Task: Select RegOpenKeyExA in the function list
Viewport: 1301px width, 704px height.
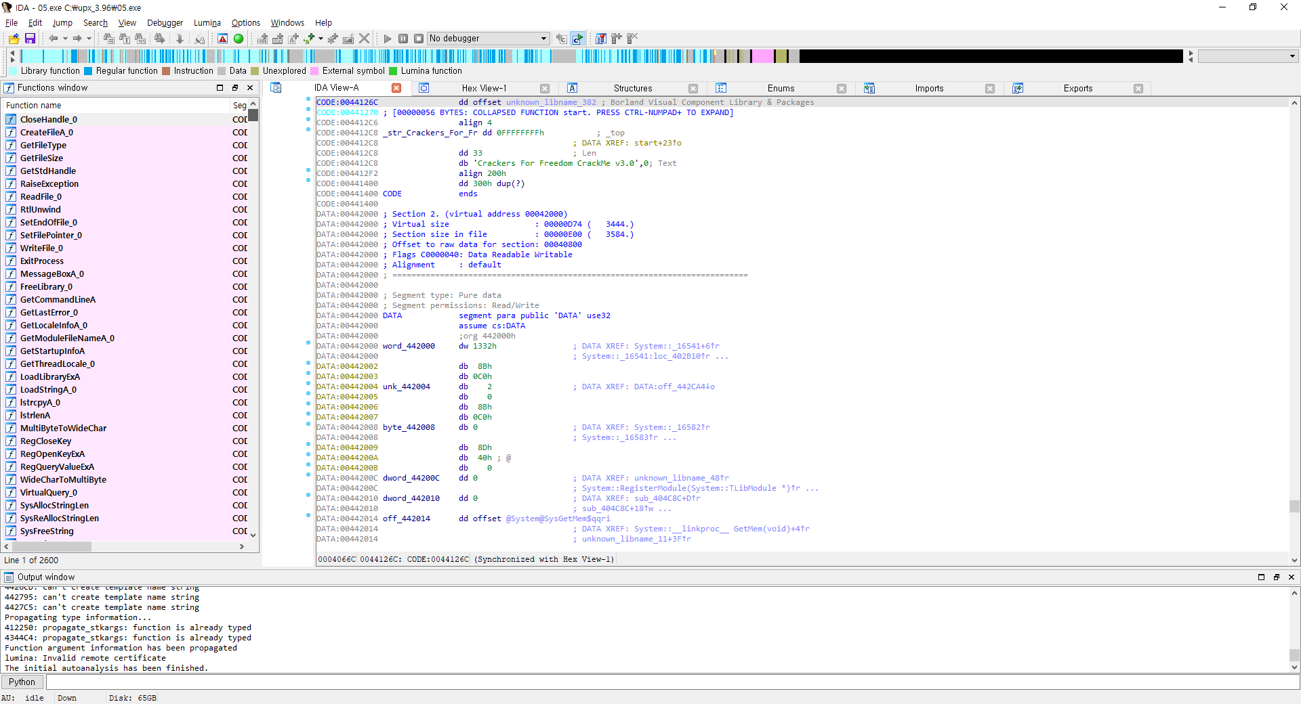Action: click(52, 454)
